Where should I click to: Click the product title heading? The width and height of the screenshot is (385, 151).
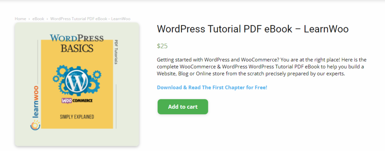[x=253, y=29]
